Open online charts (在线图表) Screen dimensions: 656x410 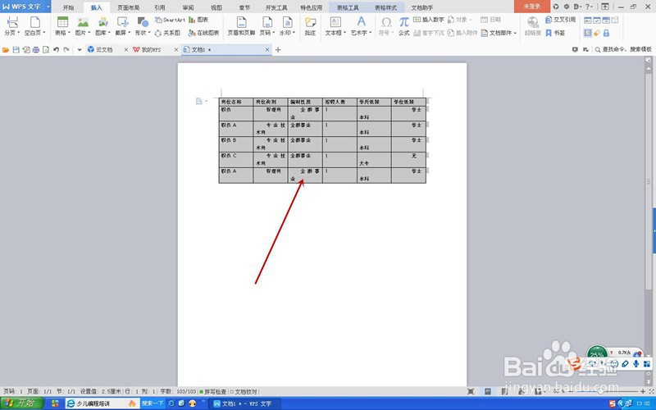coord(203,33)
